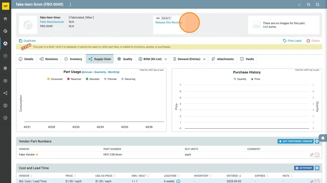Click the star favorite icon in header

click(x=299, y=5)
